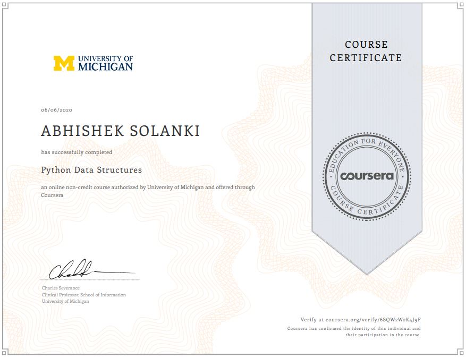Click the verification link coursera.org/verify/6SQW2W2K4J9F
466x358 pixels.
pos(373,320)
